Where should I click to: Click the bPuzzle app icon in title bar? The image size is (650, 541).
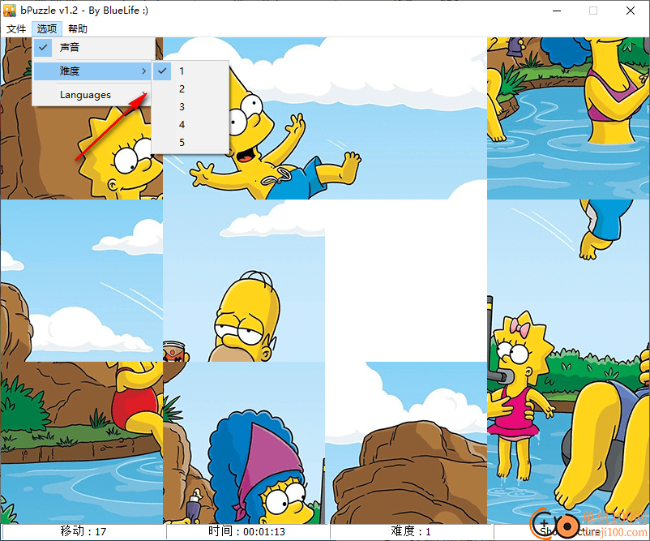click(x=10, y=11)
